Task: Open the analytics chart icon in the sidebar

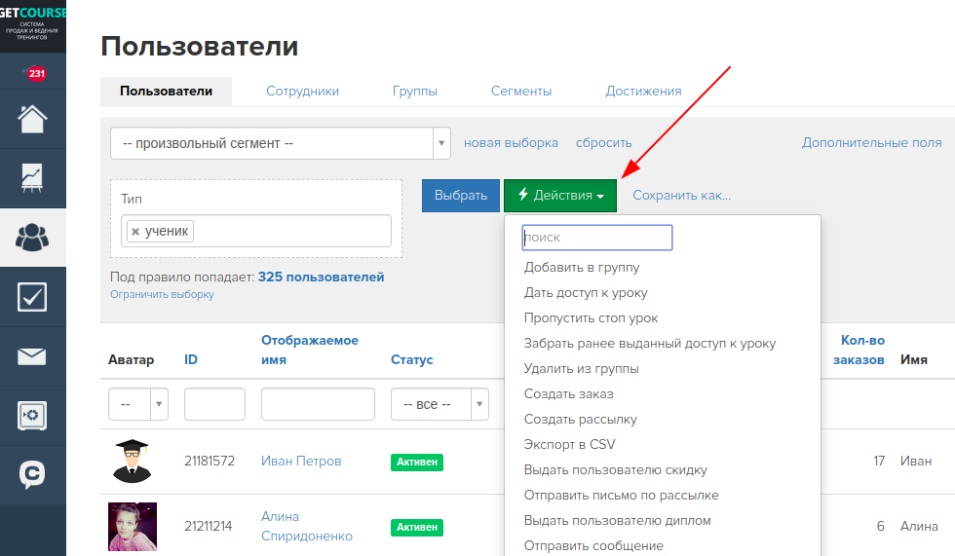Action: [32, 178]
